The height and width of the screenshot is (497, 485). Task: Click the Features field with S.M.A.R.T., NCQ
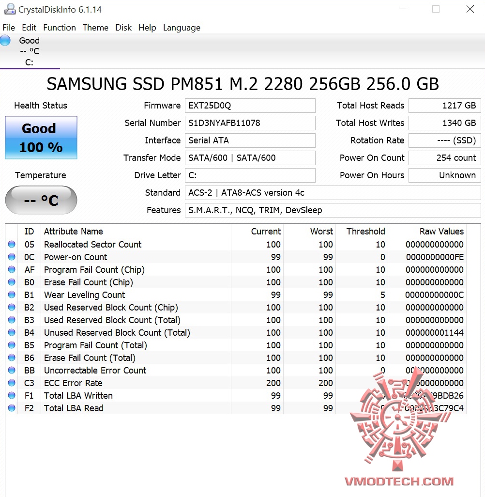pos(333,210)
